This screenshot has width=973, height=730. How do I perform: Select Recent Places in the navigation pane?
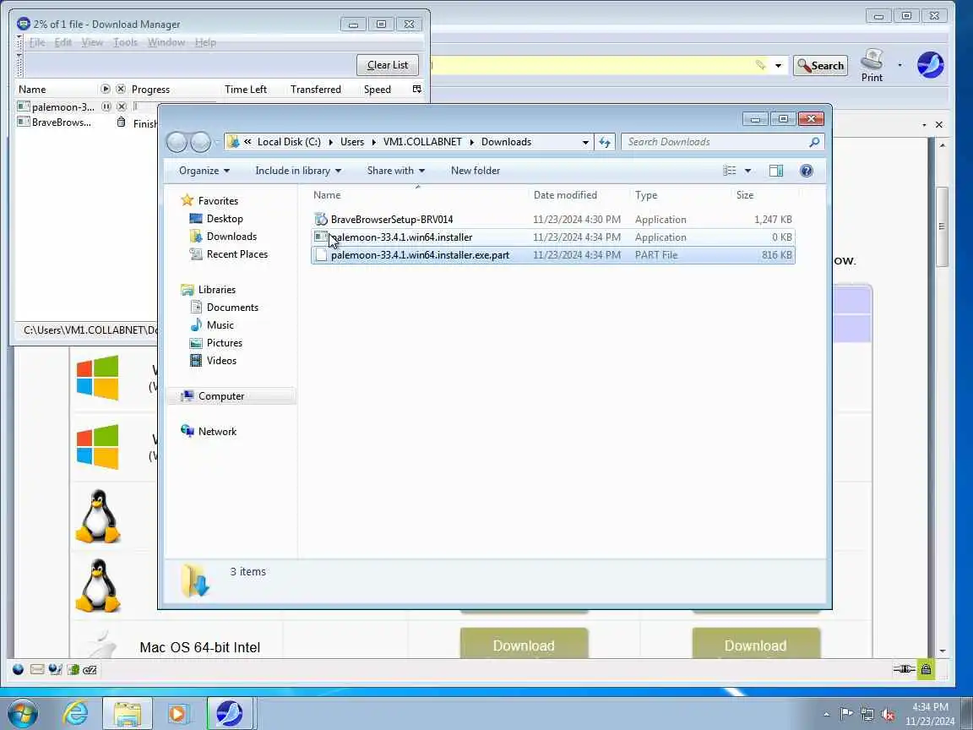[237, 253]
